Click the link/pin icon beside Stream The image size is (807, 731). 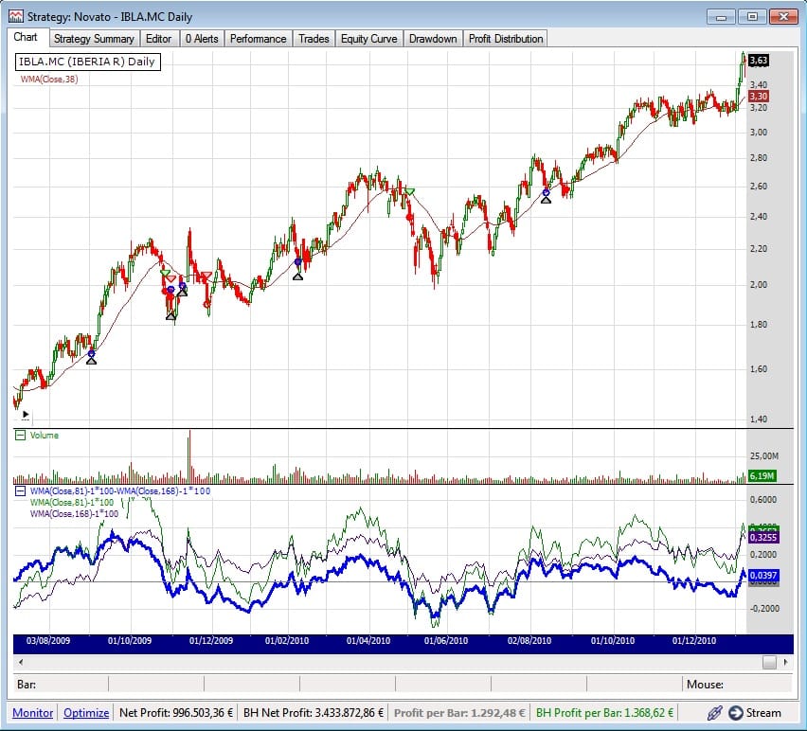[714, 713]
